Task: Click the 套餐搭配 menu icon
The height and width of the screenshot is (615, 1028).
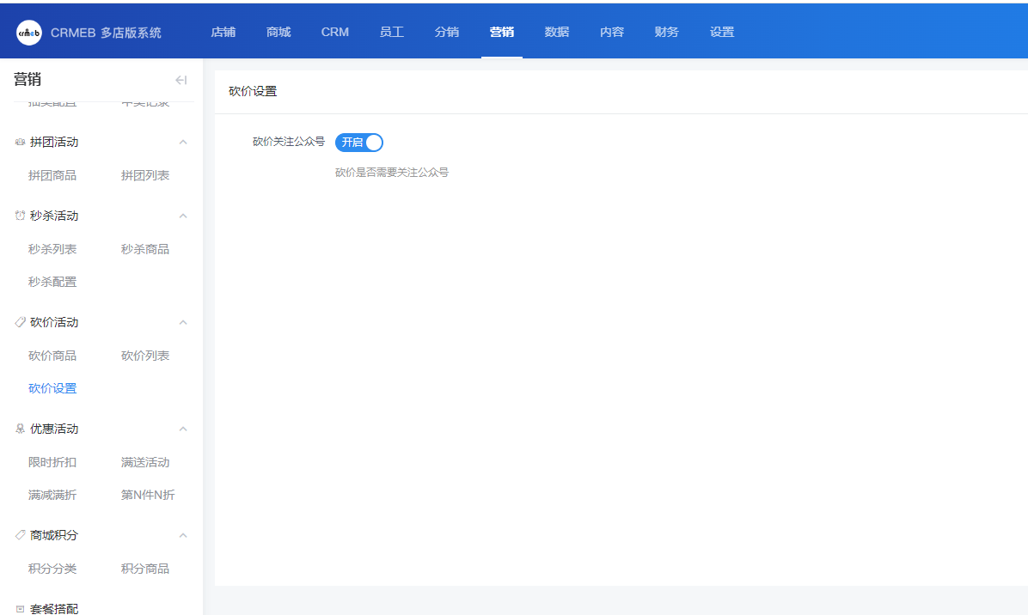Action: [20, 609]
